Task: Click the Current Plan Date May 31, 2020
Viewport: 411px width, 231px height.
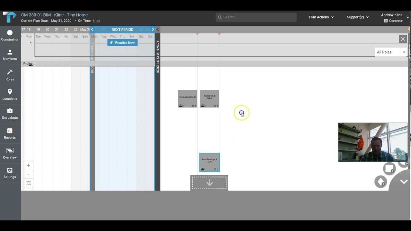Action: tap(46, 21)
